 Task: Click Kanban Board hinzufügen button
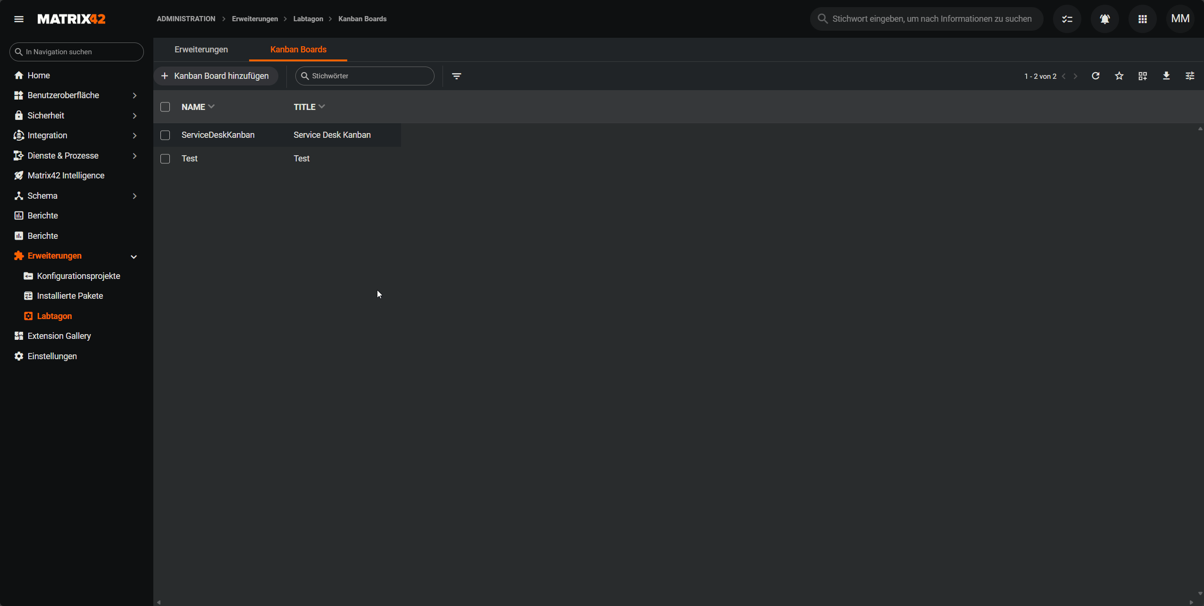216,76
